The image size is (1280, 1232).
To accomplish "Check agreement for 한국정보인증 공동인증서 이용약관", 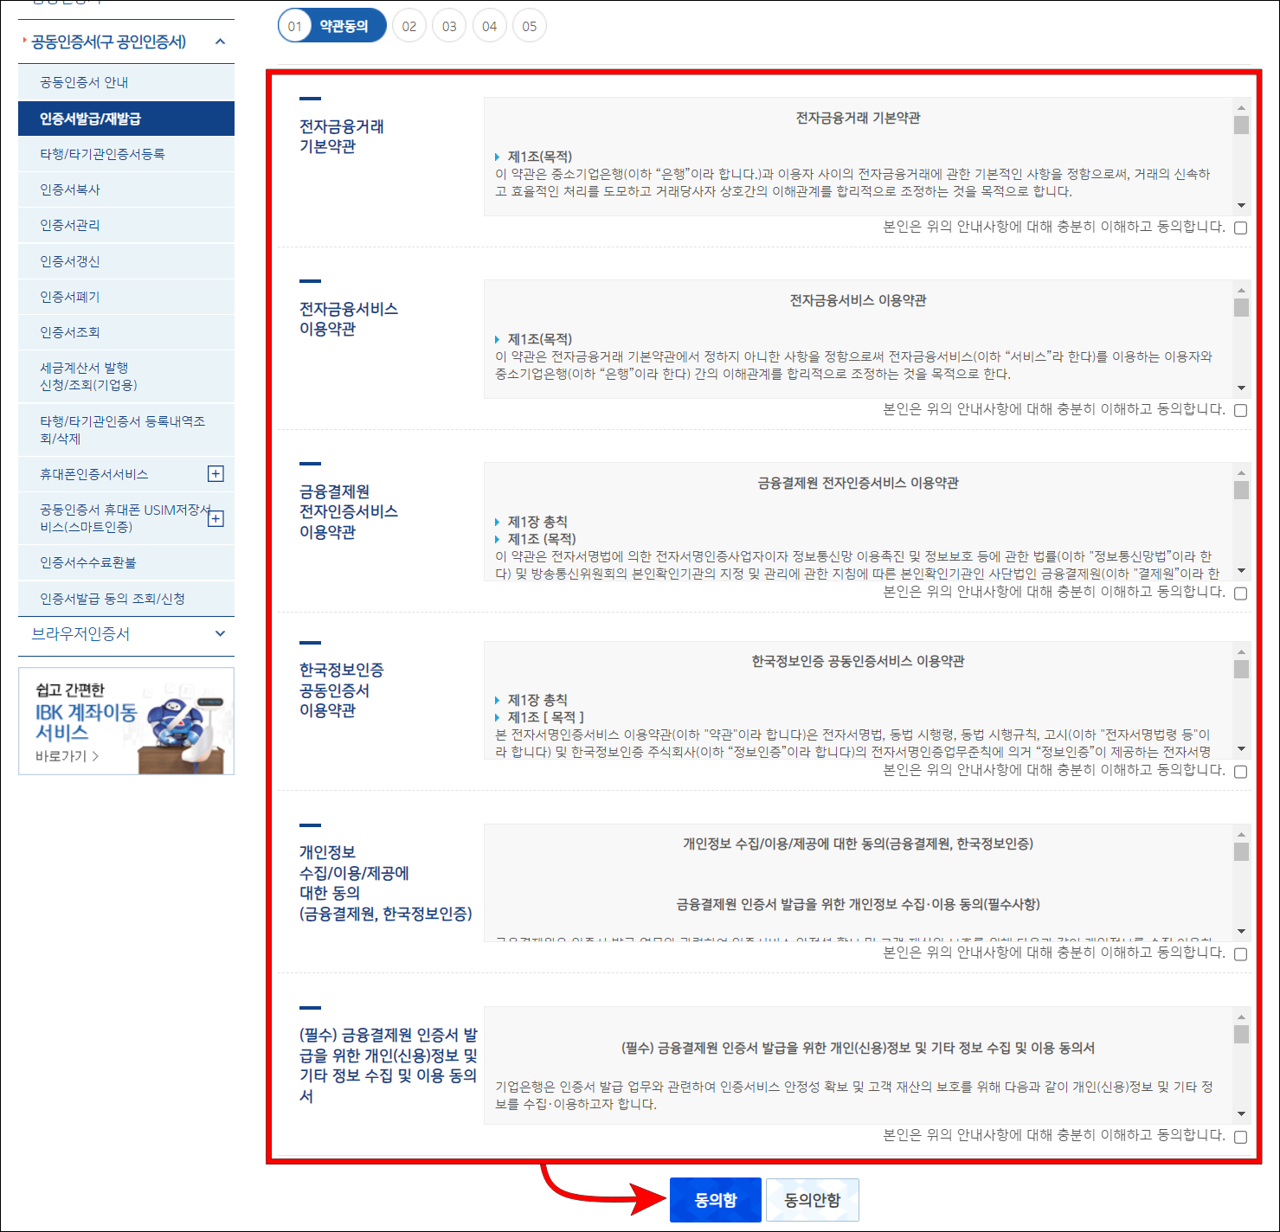I will 1241,773.
